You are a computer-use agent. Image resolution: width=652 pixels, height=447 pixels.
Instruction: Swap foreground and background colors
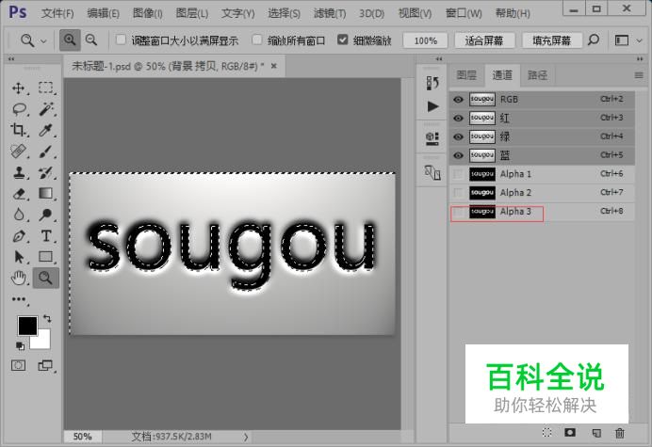click(x=47, y=319)
